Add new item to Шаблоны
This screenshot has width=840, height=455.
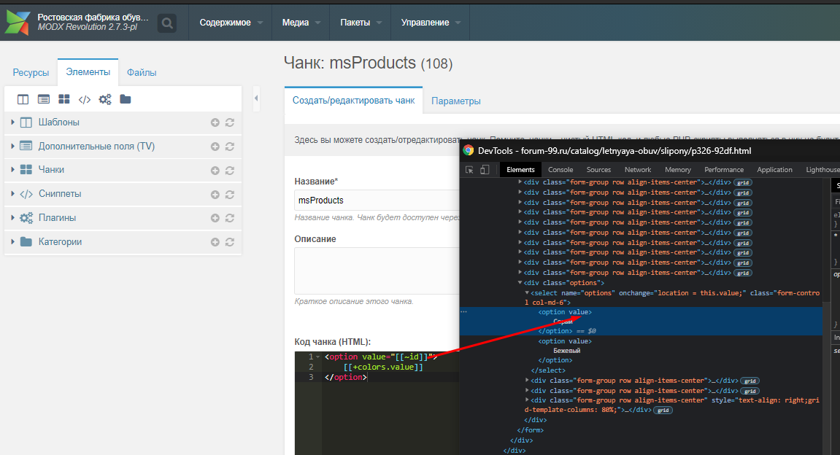pyautogui.click(x=215, y=122)
